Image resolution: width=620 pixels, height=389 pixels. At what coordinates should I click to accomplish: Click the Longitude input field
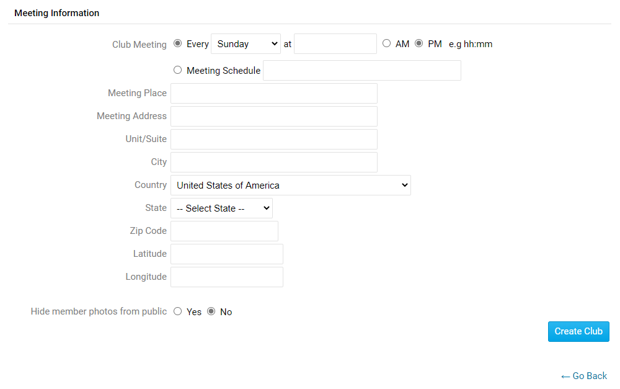coord(226,277)
